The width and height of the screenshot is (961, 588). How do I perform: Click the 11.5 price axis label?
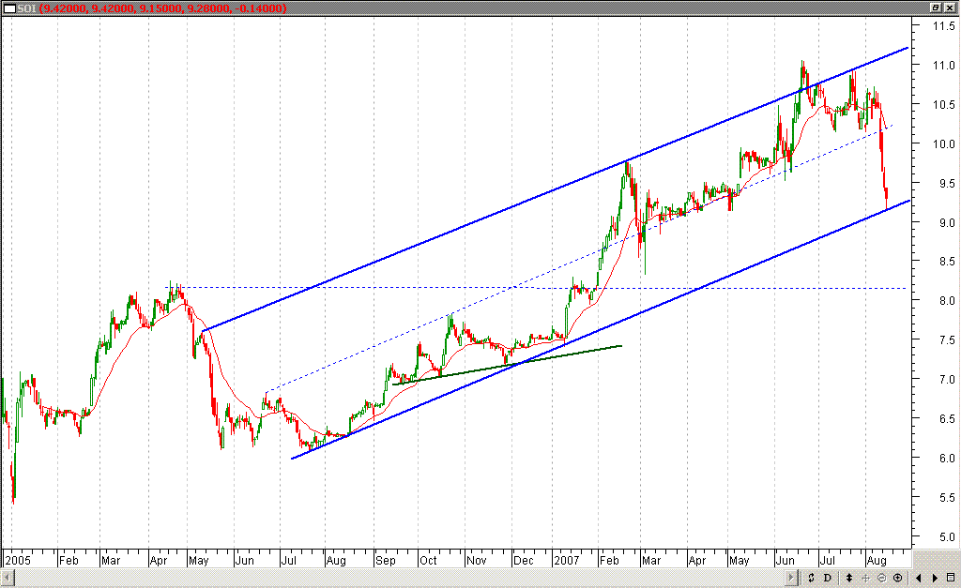[x=944, y=25]
